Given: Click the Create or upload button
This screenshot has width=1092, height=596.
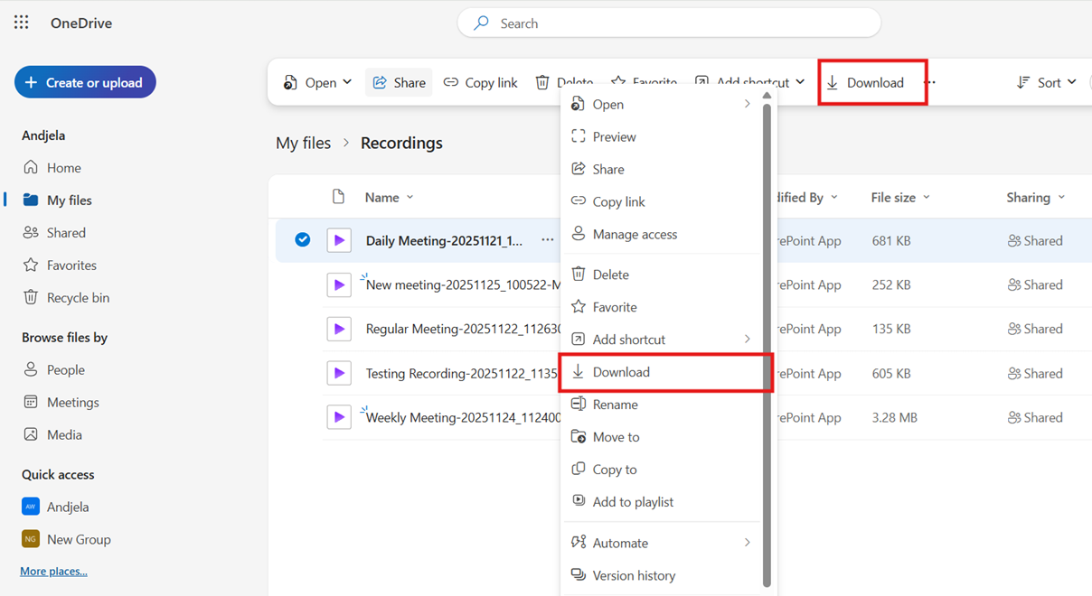Looking at the screenshot, I should [x=85, y=82].
